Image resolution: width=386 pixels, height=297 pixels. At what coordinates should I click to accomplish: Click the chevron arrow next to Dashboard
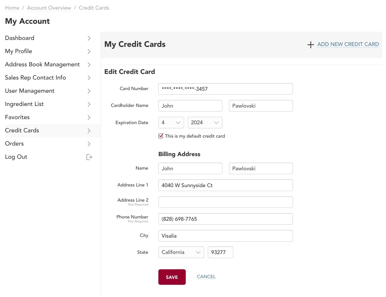click(89, 38)
